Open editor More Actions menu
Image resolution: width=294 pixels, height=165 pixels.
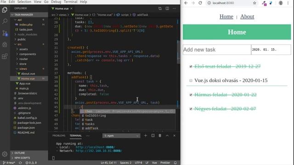175,8
